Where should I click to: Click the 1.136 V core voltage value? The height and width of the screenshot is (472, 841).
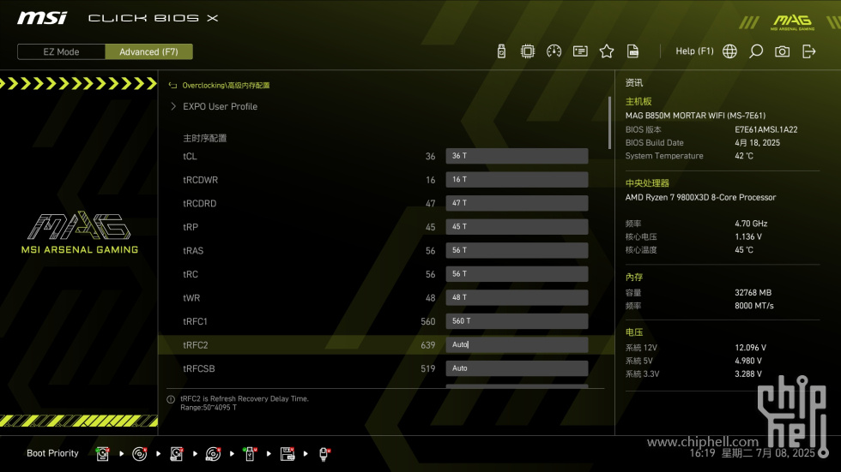[x=748, y=236]
